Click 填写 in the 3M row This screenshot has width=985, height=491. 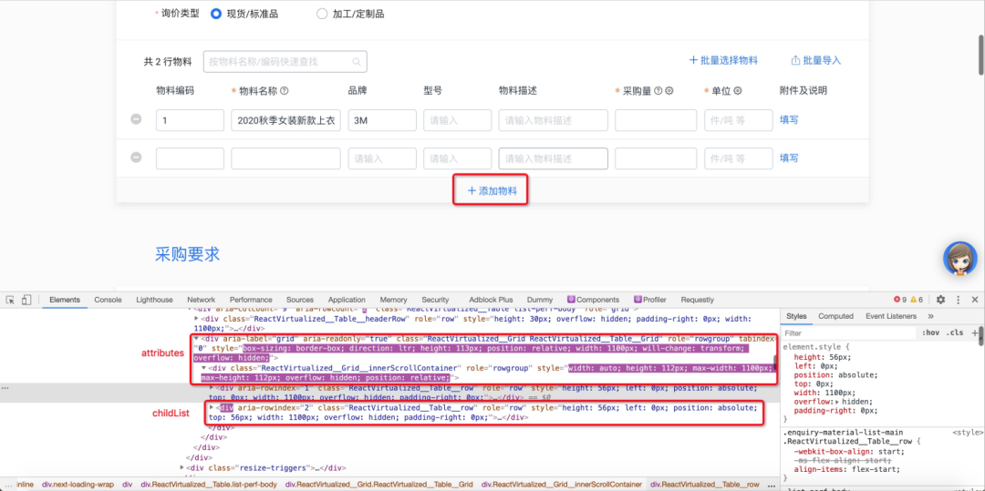pyautogui.click(x=789, y=119)
